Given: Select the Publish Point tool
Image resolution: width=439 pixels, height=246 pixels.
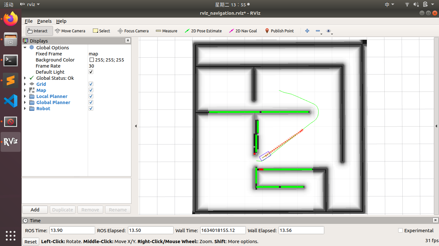Looking at the screenshot, I should [x=280, y=31].
